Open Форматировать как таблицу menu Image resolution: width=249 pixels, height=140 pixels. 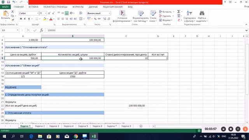click(140, 16)
